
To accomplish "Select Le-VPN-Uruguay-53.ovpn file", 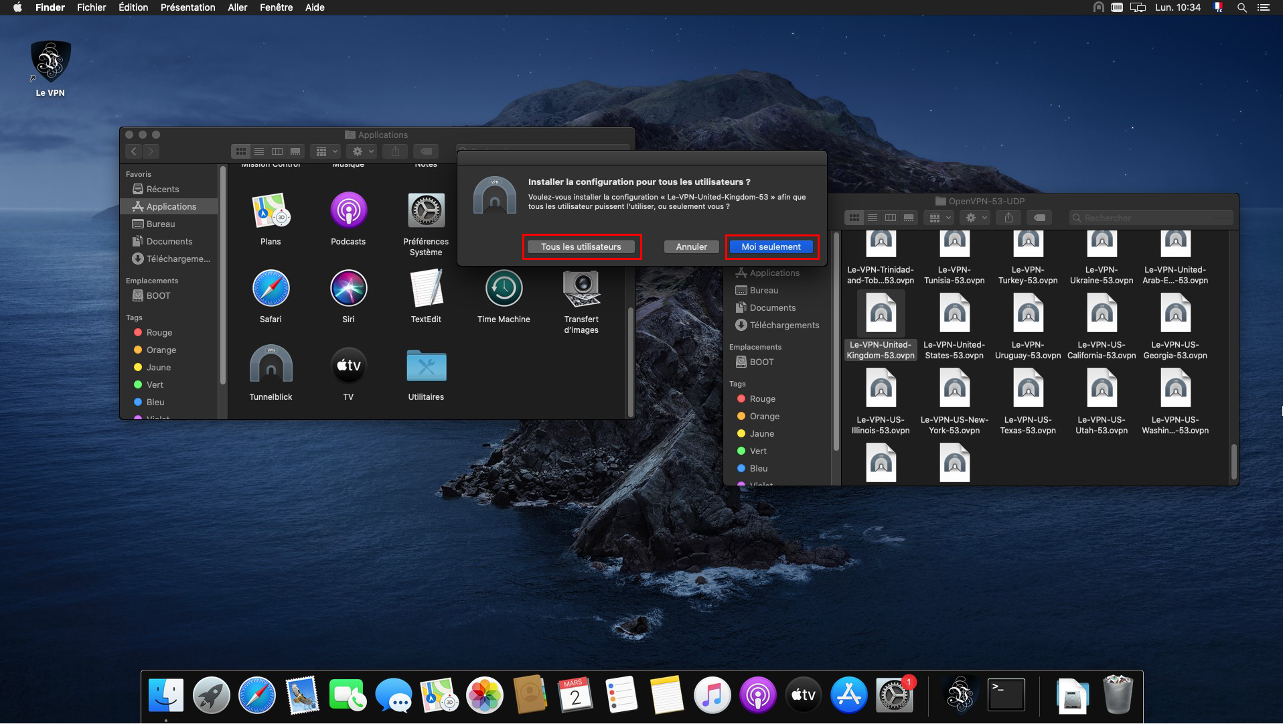I will click(x=1028, y=326).
